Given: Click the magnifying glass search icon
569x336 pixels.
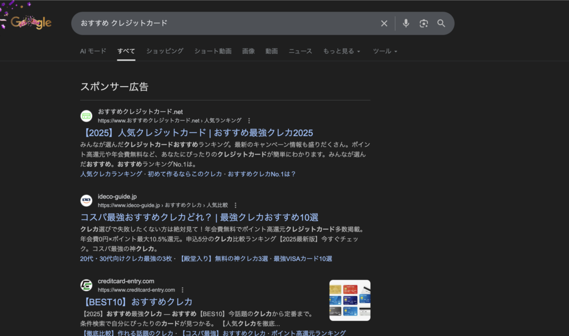Looking at the screenshot, I should point(441,23).
